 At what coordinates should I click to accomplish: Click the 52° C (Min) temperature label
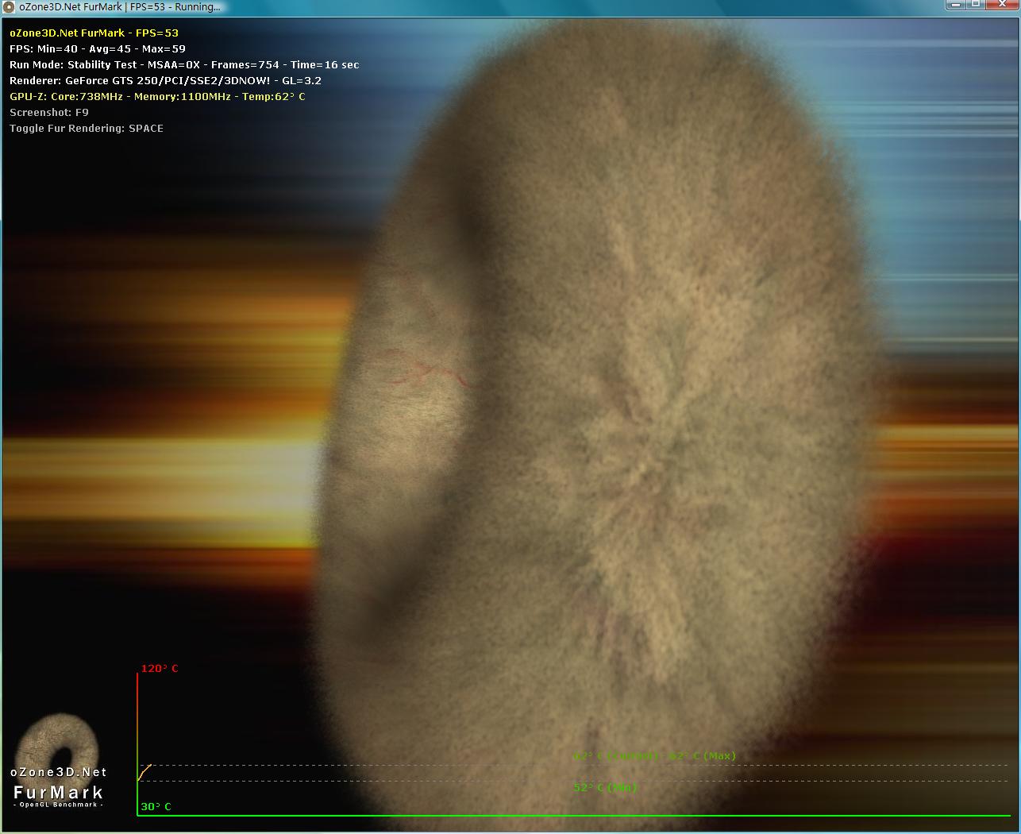click(605, 787)
